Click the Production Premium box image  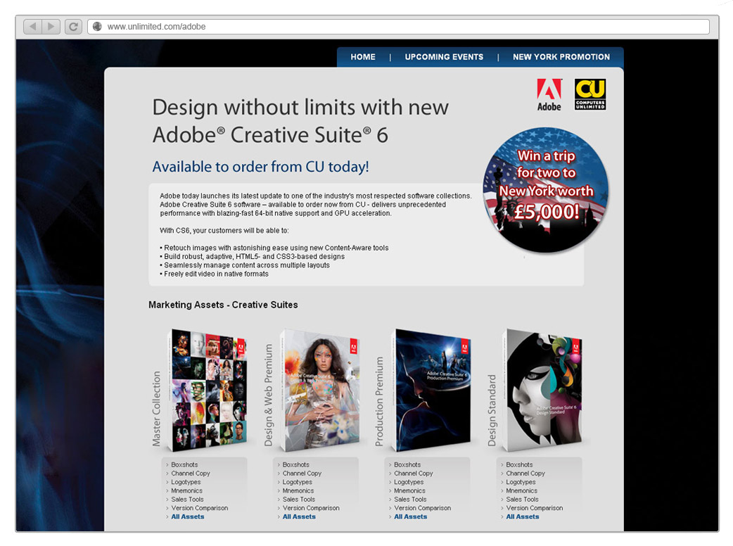[x=431, y=391]
